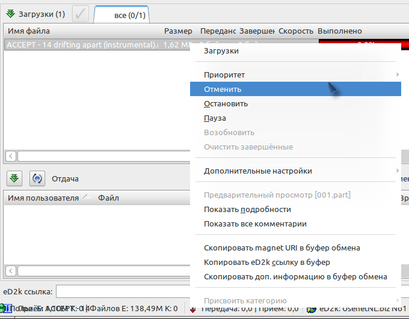
Task: Click the eD2k server connection status icon
Action: [x=311, y=310]
